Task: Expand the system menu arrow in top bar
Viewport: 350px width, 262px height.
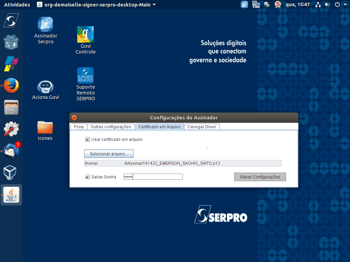Action: pos(345,4)
